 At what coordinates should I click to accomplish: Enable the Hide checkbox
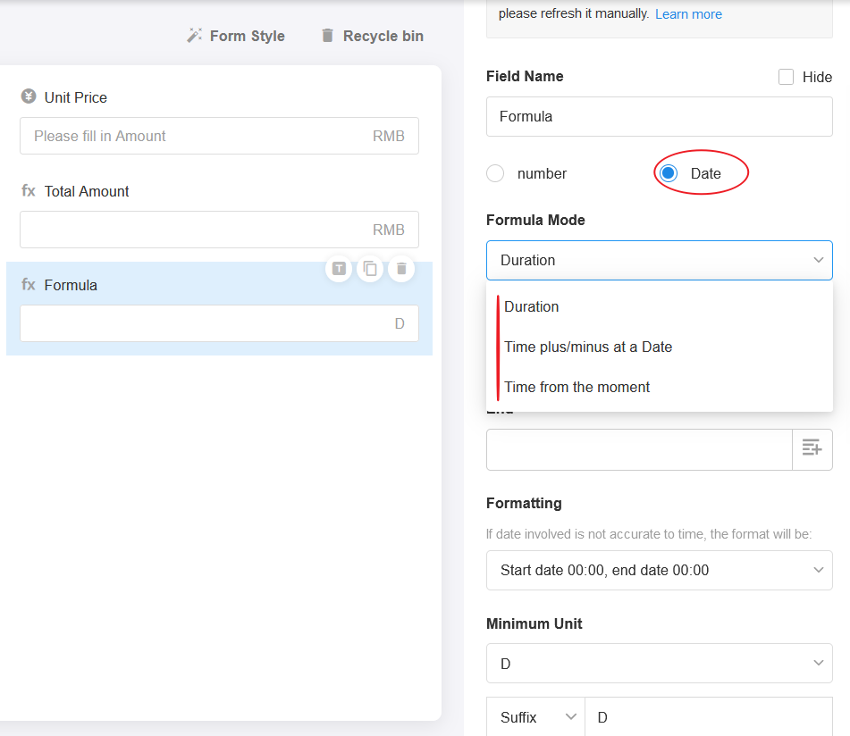[x=786, y=77]
